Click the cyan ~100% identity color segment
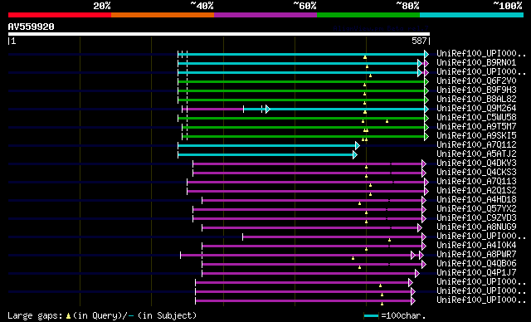This screenshot has width=531, height=322. click(471, 15)
